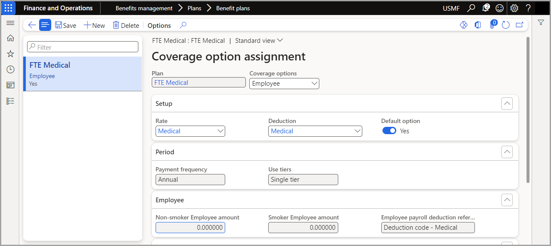The height and width of the screenshot is (246, 551).
Task: Click the Finance and Operations title
Action: pyautogui.click(x=58, y=8)
